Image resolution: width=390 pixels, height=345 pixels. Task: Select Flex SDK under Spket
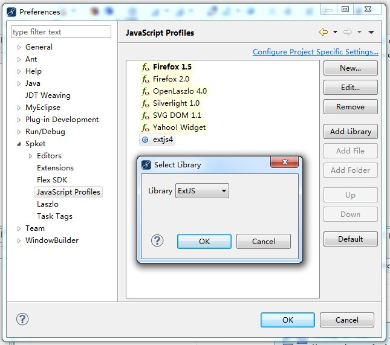(52, 179)
